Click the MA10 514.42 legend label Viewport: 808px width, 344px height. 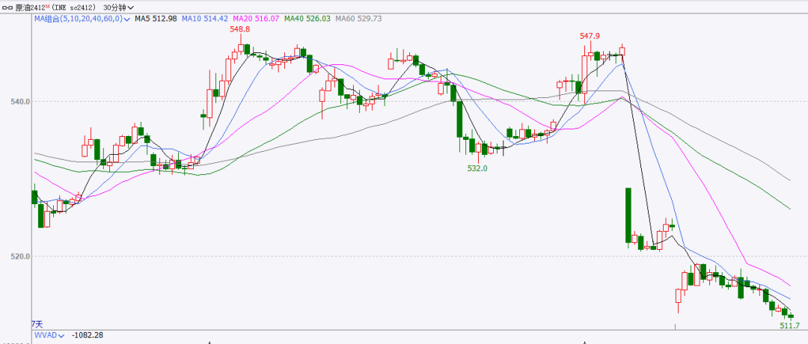point(206,19)
